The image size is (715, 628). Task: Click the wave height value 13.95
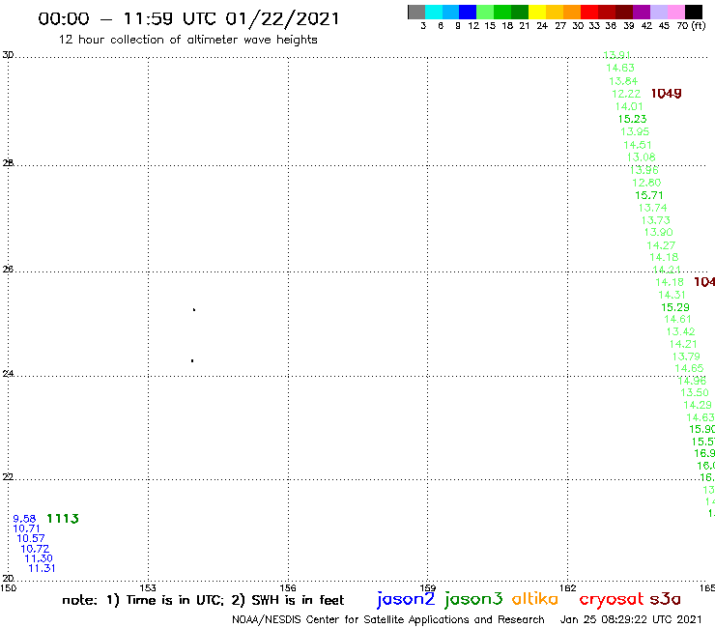tap(635, 131)
